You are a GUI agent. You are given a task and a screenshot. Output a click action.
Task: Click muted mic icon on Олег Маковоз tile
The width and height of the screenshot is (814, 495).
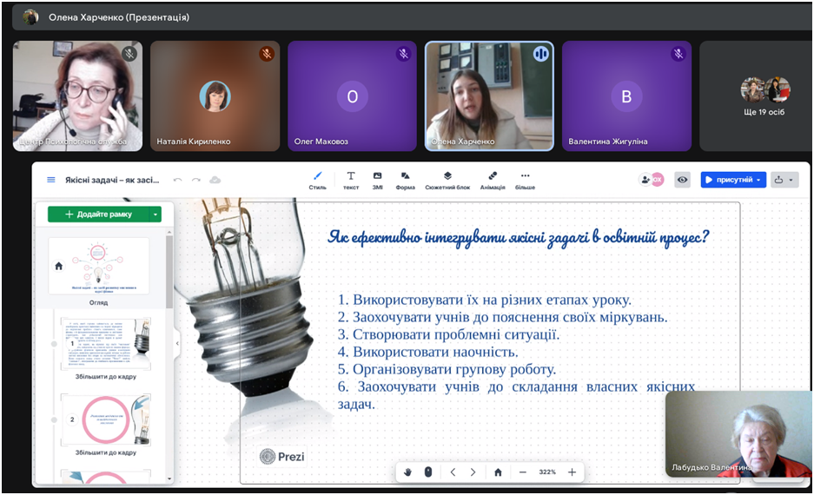point(404,54)
